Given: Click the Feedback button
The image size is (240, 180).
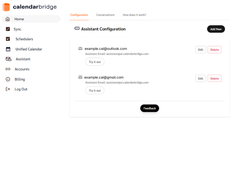Looking at the screenshot, I should (x=149, y=108).
